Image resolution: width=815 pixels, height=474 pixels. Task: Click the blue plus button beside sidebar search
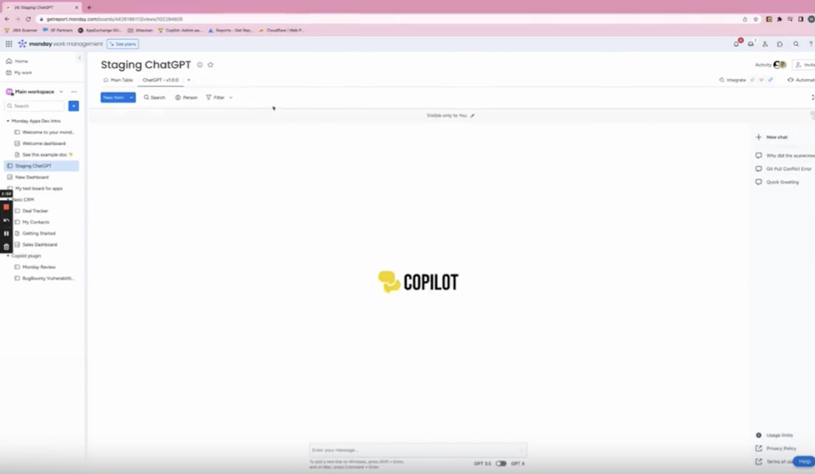tap(74, 106)
